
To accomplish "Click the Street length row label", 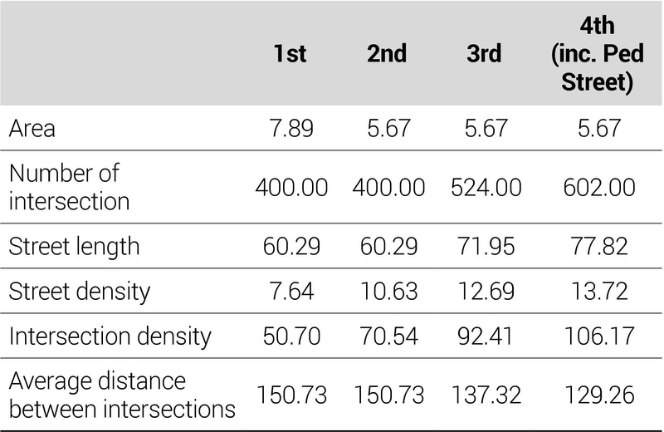I will (74, 247).
